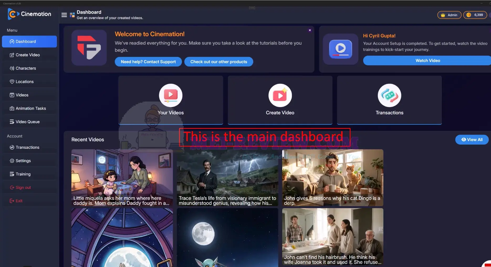This screenshot has width=491, height=267.
Task: Open Training in the sidebar
Action: coord(29,174)
